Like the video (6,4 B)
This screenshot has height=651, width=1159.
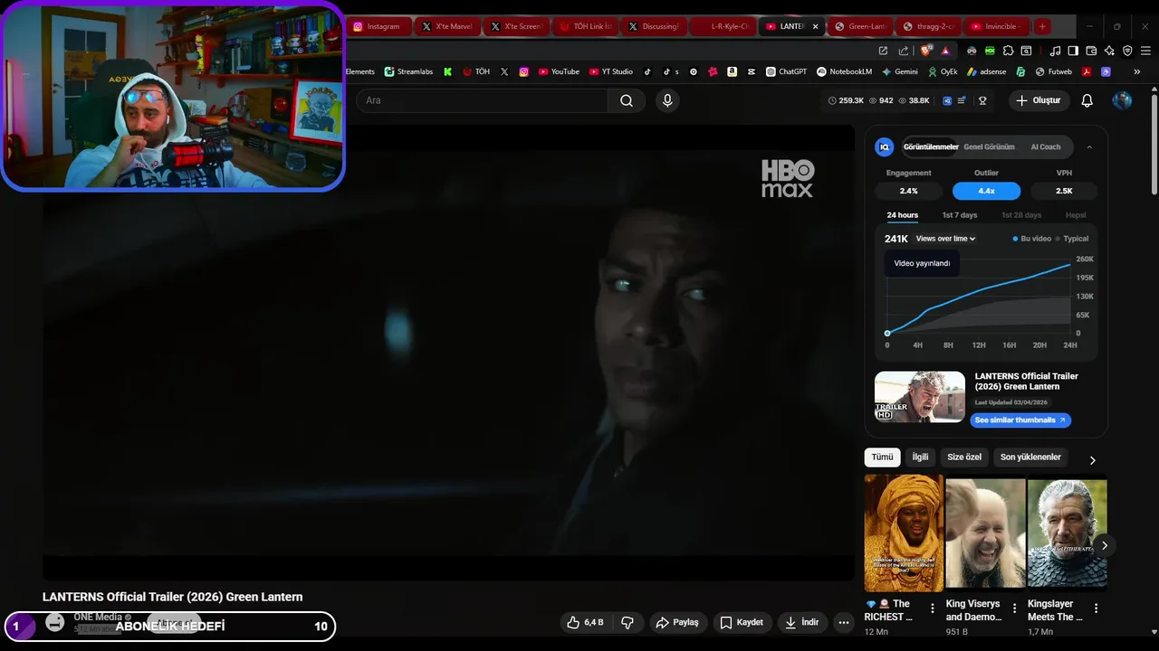586,622
